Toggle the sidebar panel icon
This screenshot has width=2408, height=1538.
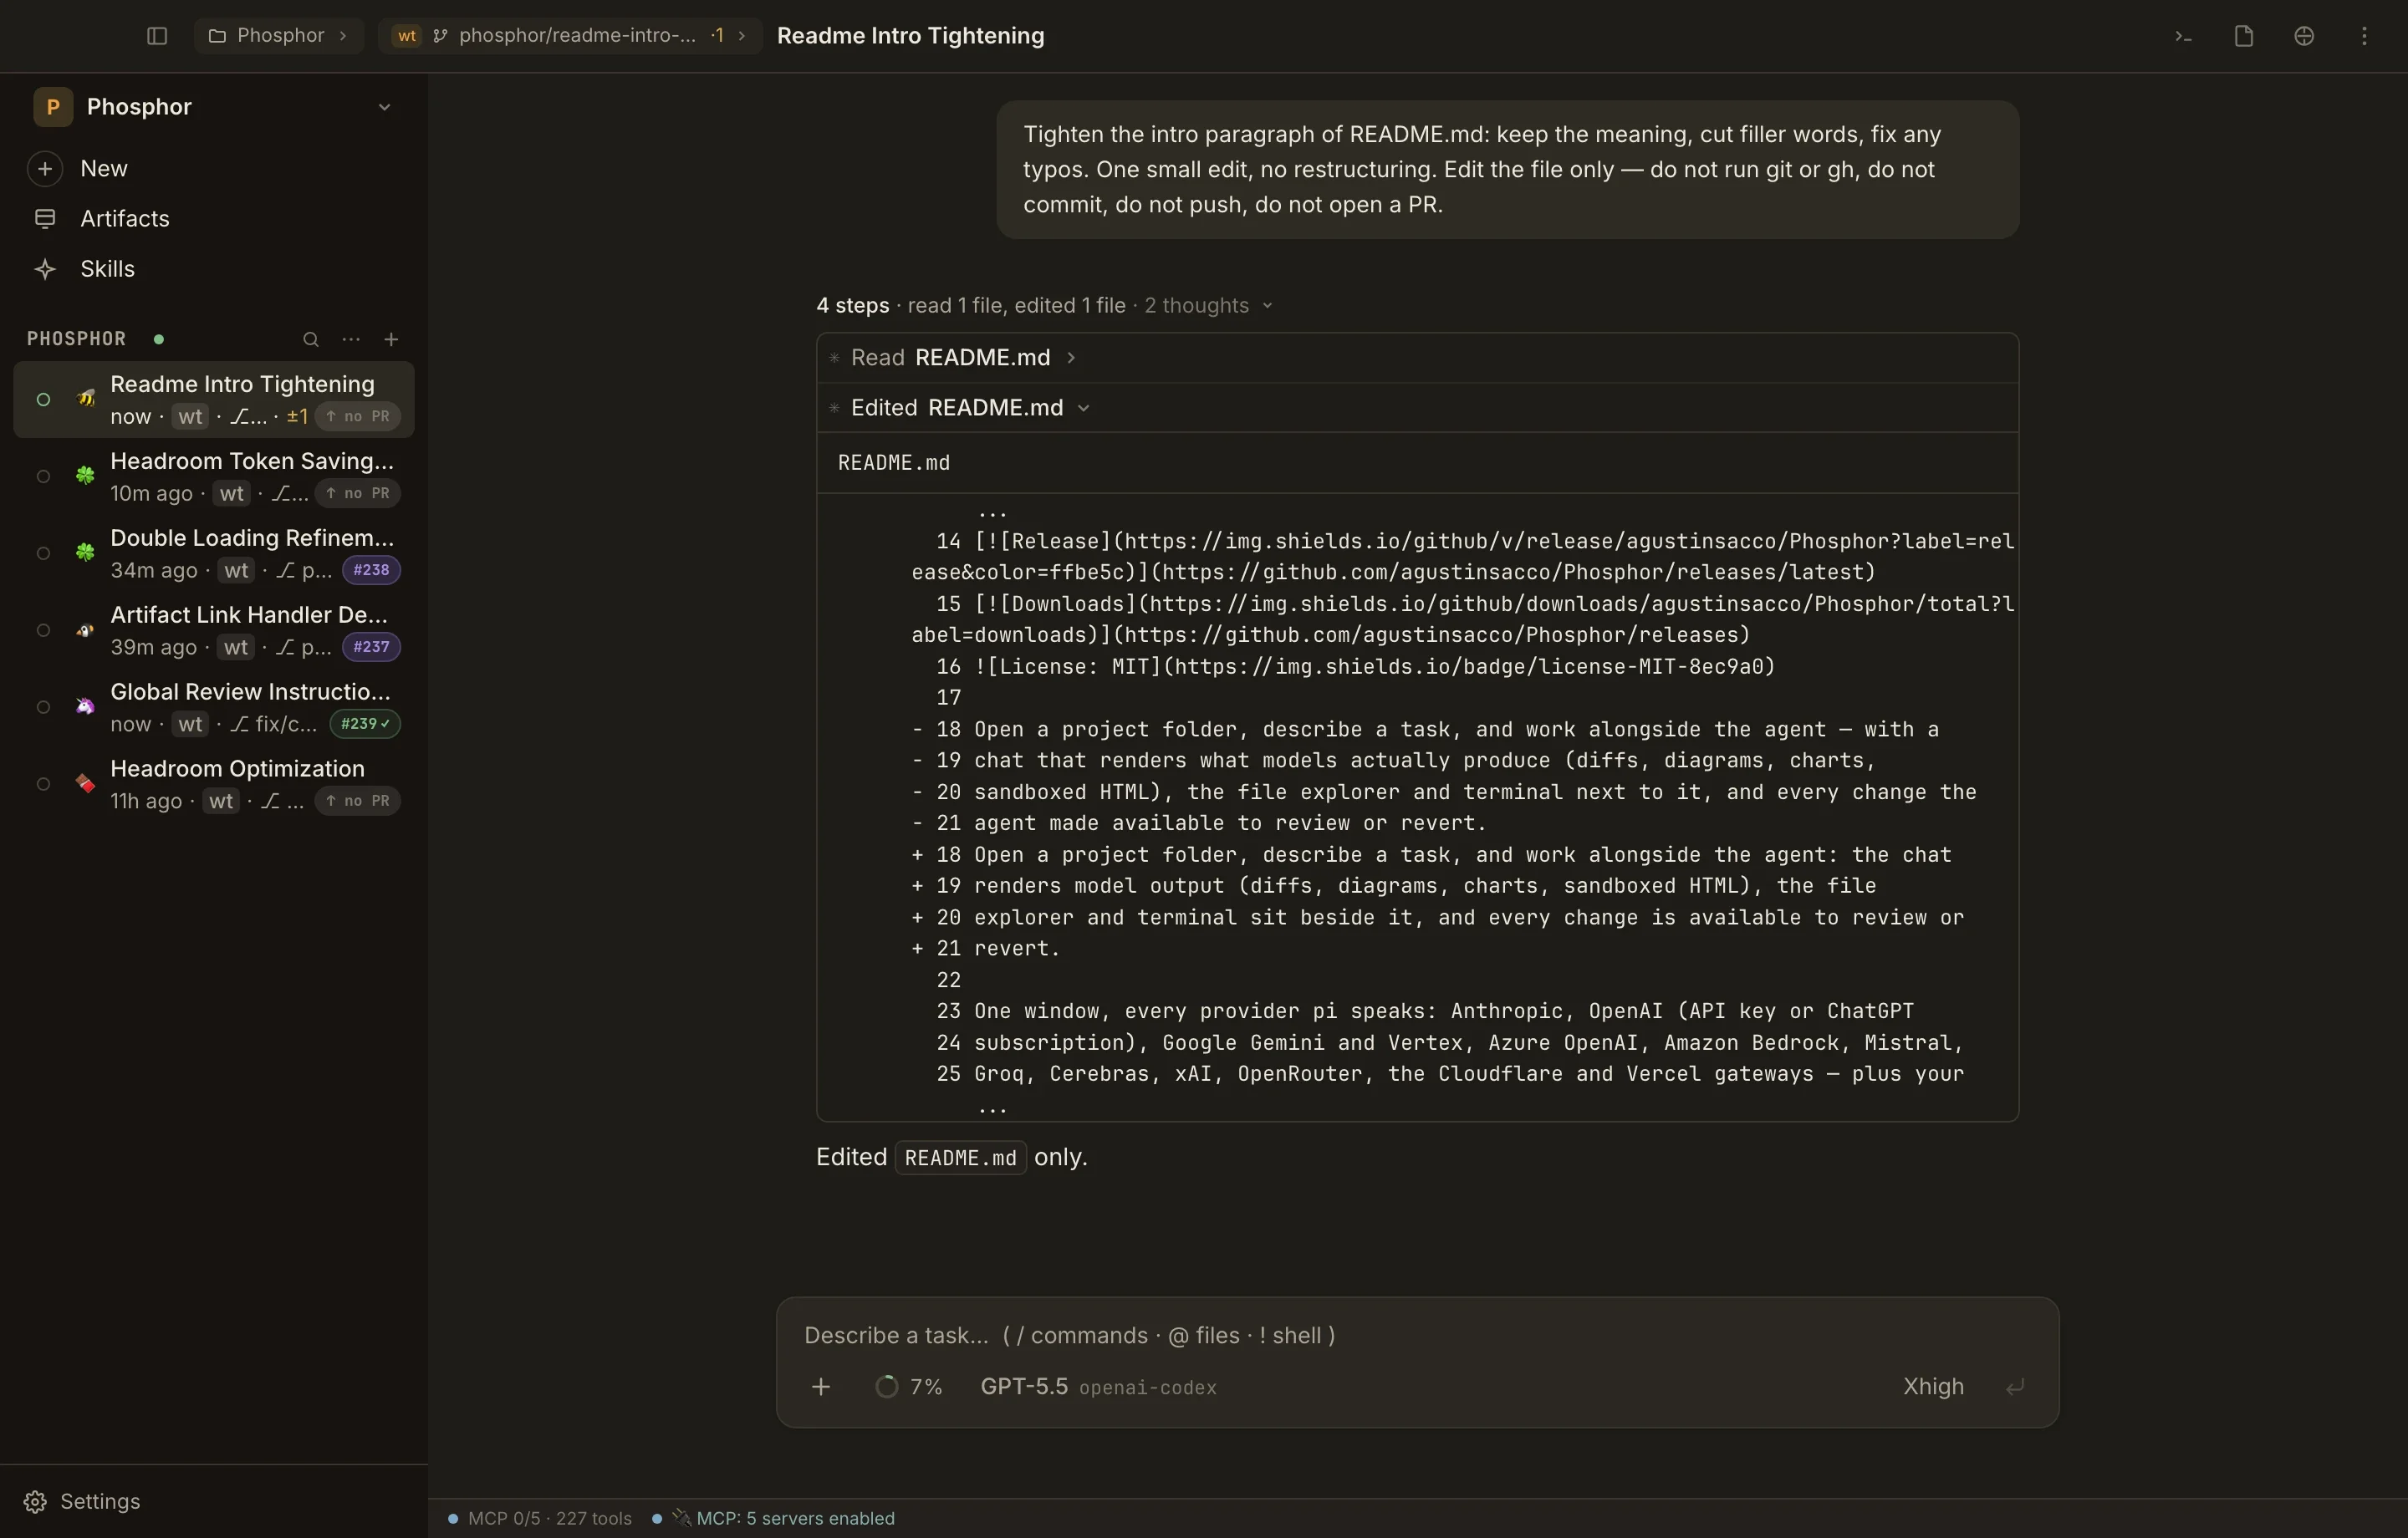click(x=157, y=36)
